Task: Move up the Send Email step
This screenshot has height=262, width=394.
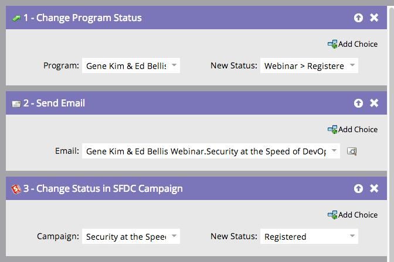Action: click(358, 103)
